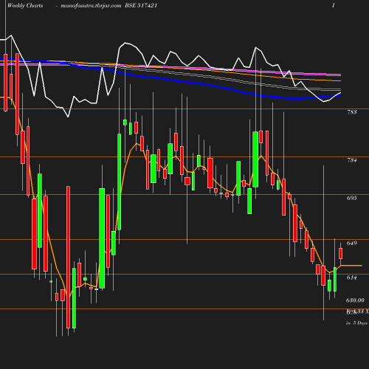Image resolution: width=369 pixels, height=369 pixels.
Task: Click the 734 price level label
Action: point(352,160)
